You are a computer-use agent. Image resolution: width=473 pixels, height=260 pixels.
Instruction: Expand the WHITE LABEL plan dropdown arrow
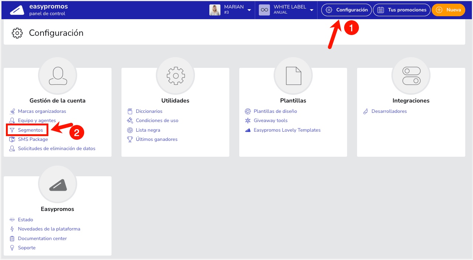(312, 10)
